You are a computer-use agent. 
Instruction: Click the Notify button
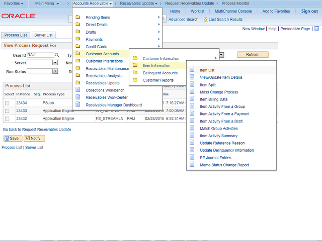[34, 139]
